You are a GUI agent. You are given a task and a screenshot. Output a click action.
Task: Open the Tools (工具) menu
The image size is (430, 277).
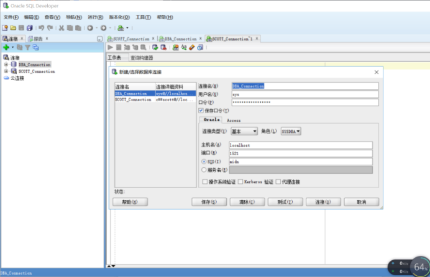(143, 17)
